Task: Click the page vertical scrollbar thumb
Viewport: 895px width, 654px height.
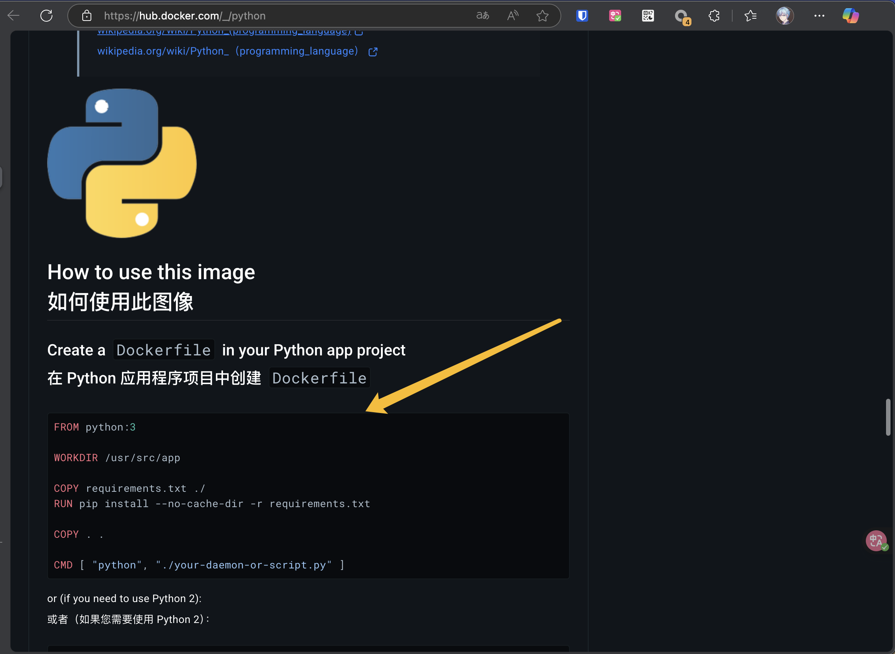Action: (x=888, y=417)
